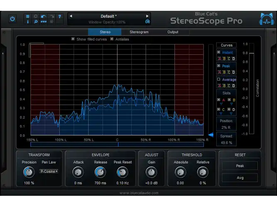Disable the Peak curve checkbox
The height and width of the screenshot is (207, 277).
[x=218, y=66]
